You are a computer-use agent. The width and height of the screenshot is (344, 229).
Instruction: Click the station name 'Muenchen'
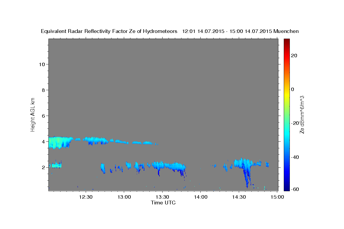(x=286, y=31)
